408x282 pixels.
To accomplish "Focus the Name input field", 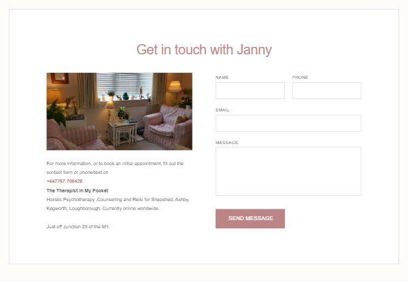I will (250, 90).
